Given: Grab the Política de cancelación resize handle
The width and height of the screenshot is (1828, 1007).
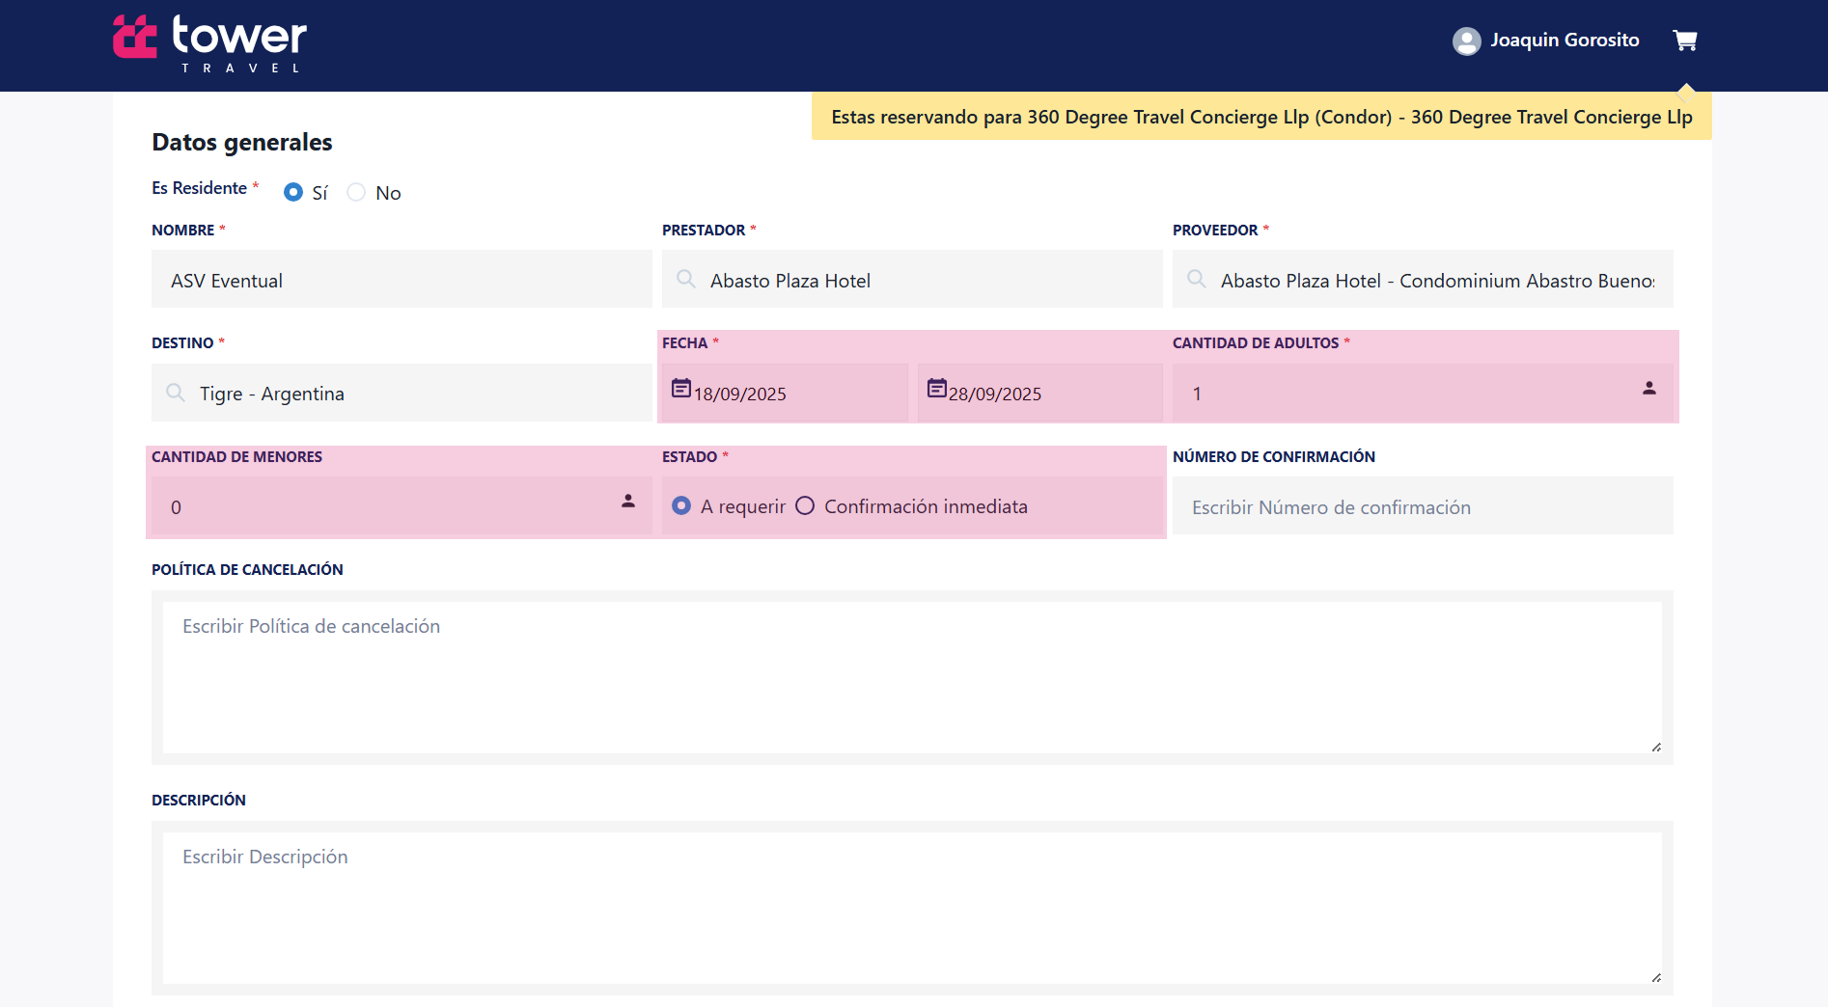Looking at the screenshot, I should (1655, 747).
